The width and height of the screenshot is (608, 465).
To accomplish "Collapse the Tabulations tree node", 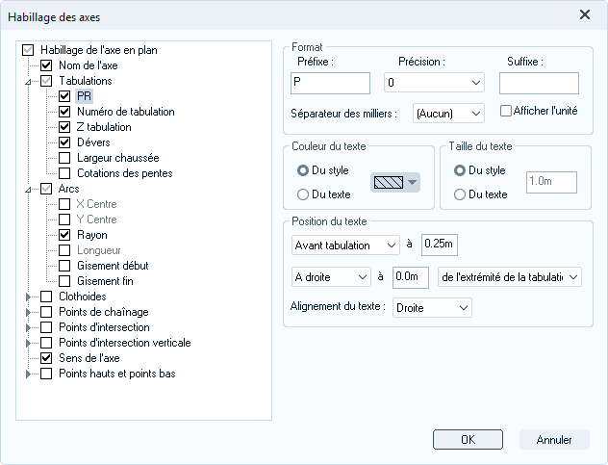I will coord(28,82).
